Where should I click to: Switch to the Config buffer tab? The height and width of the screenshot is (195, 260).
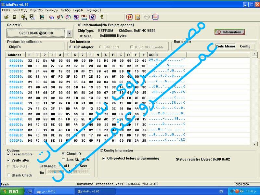[245, 46]
